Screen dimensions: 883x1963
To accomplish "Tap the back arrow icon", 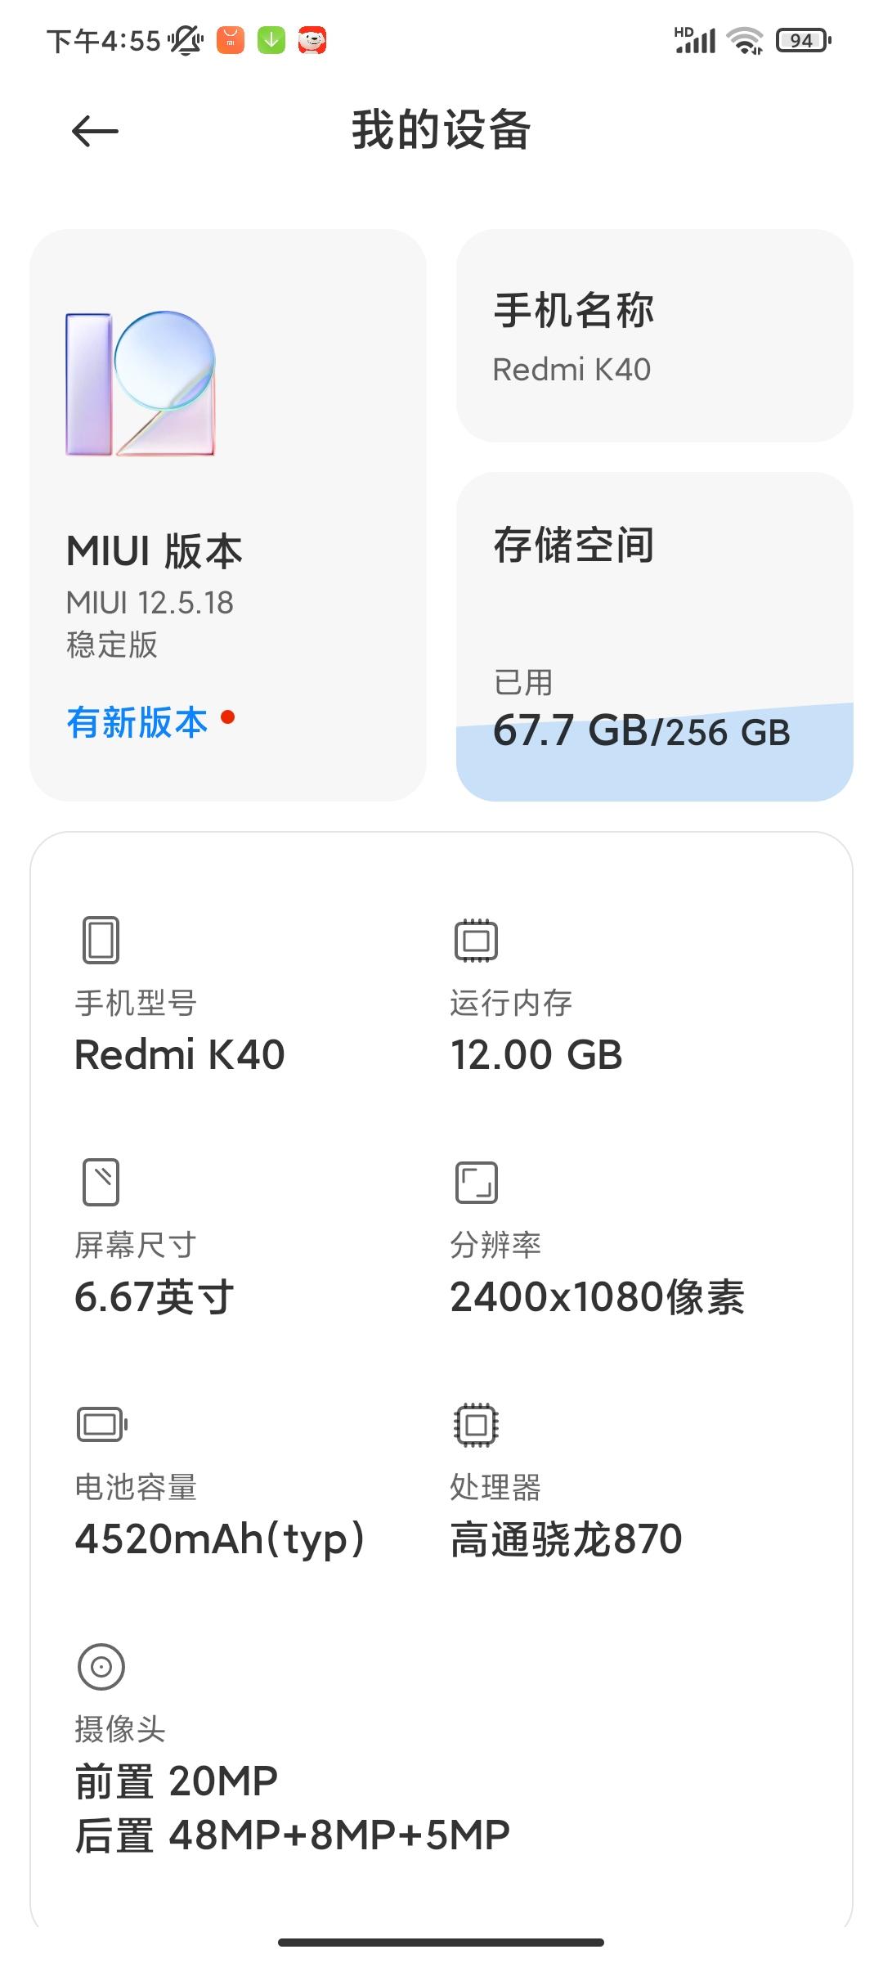I will 95,131.
